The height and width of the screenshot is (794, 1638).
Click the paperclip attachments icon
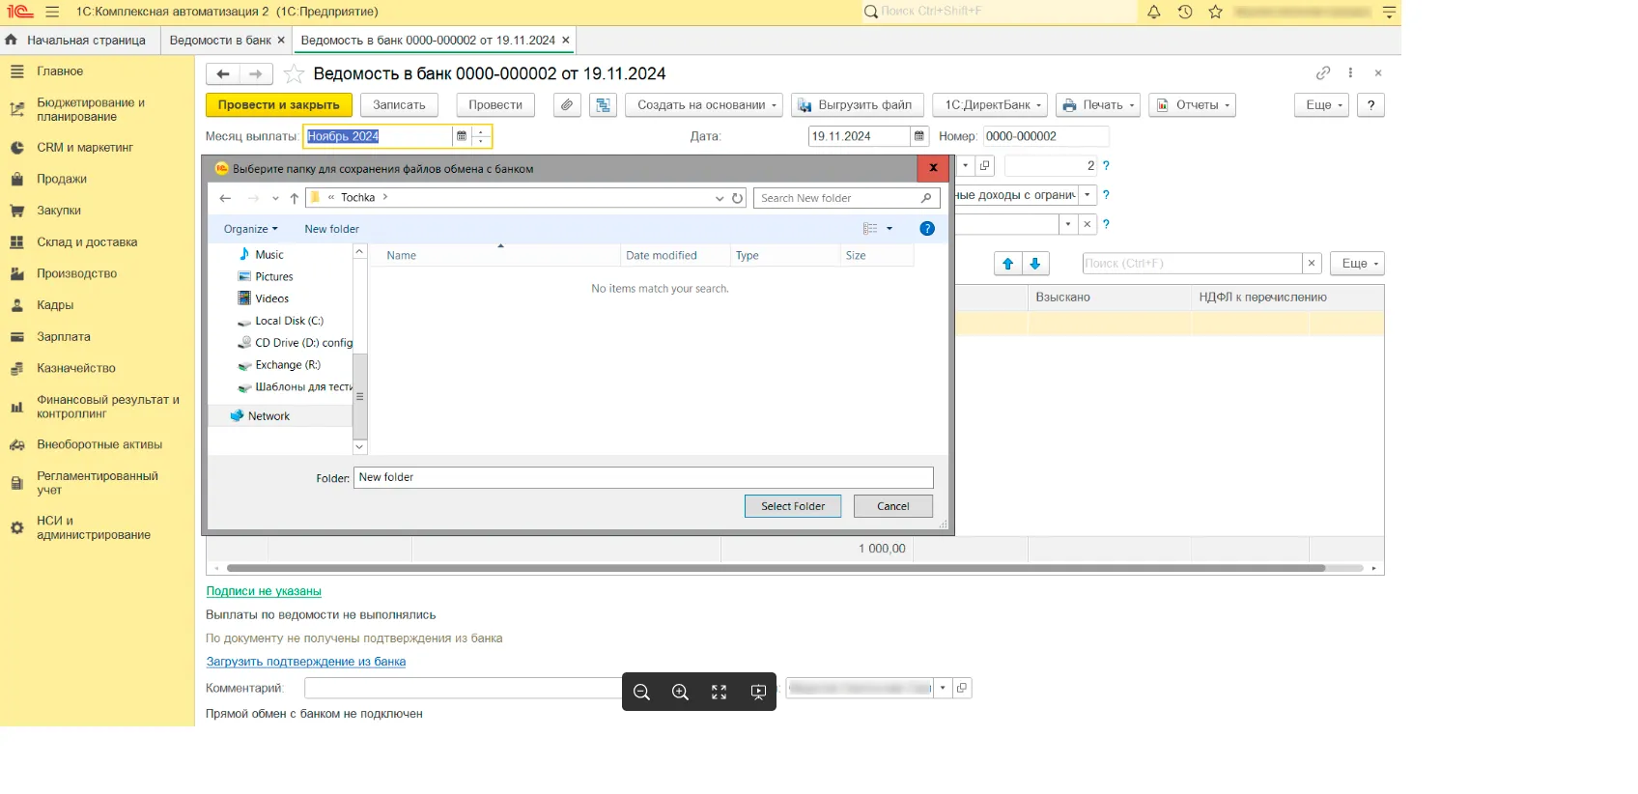[567, 105]
